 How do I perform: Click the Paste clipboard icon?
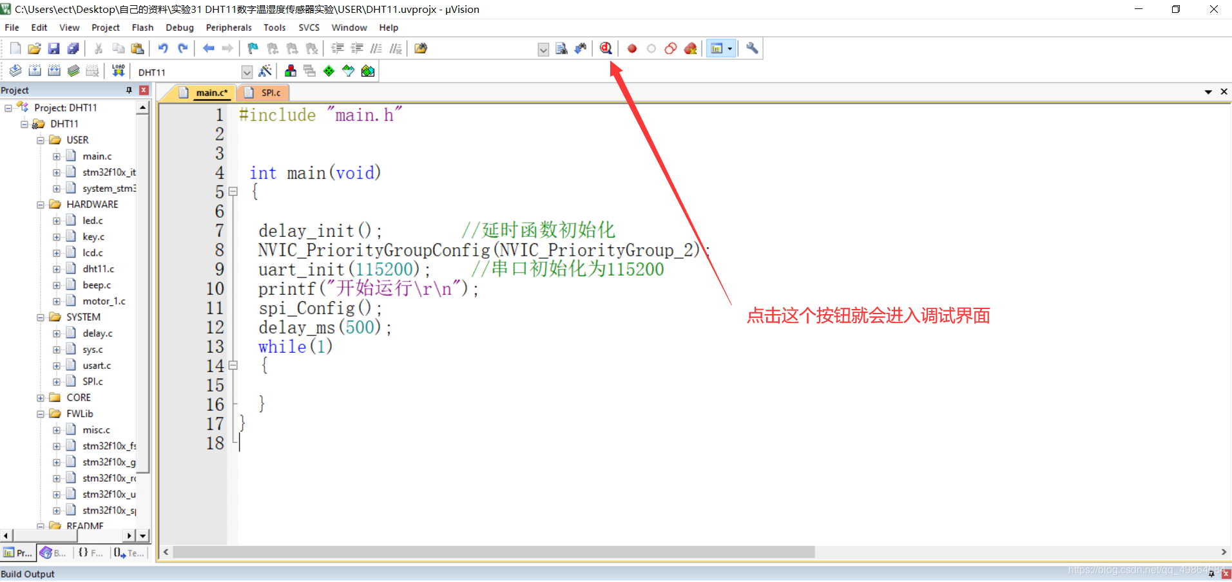coord(137,48)
